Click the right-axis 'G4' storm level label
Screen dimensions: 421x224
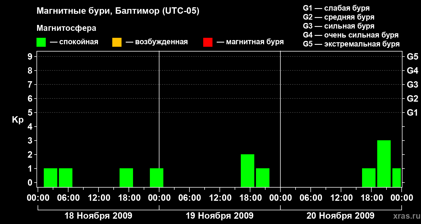pyautogui.click(x=412, y=71)
